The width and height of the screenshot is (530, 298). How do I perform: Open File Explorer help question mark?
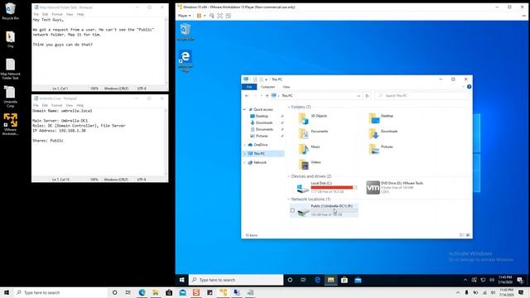click(469, 87)
